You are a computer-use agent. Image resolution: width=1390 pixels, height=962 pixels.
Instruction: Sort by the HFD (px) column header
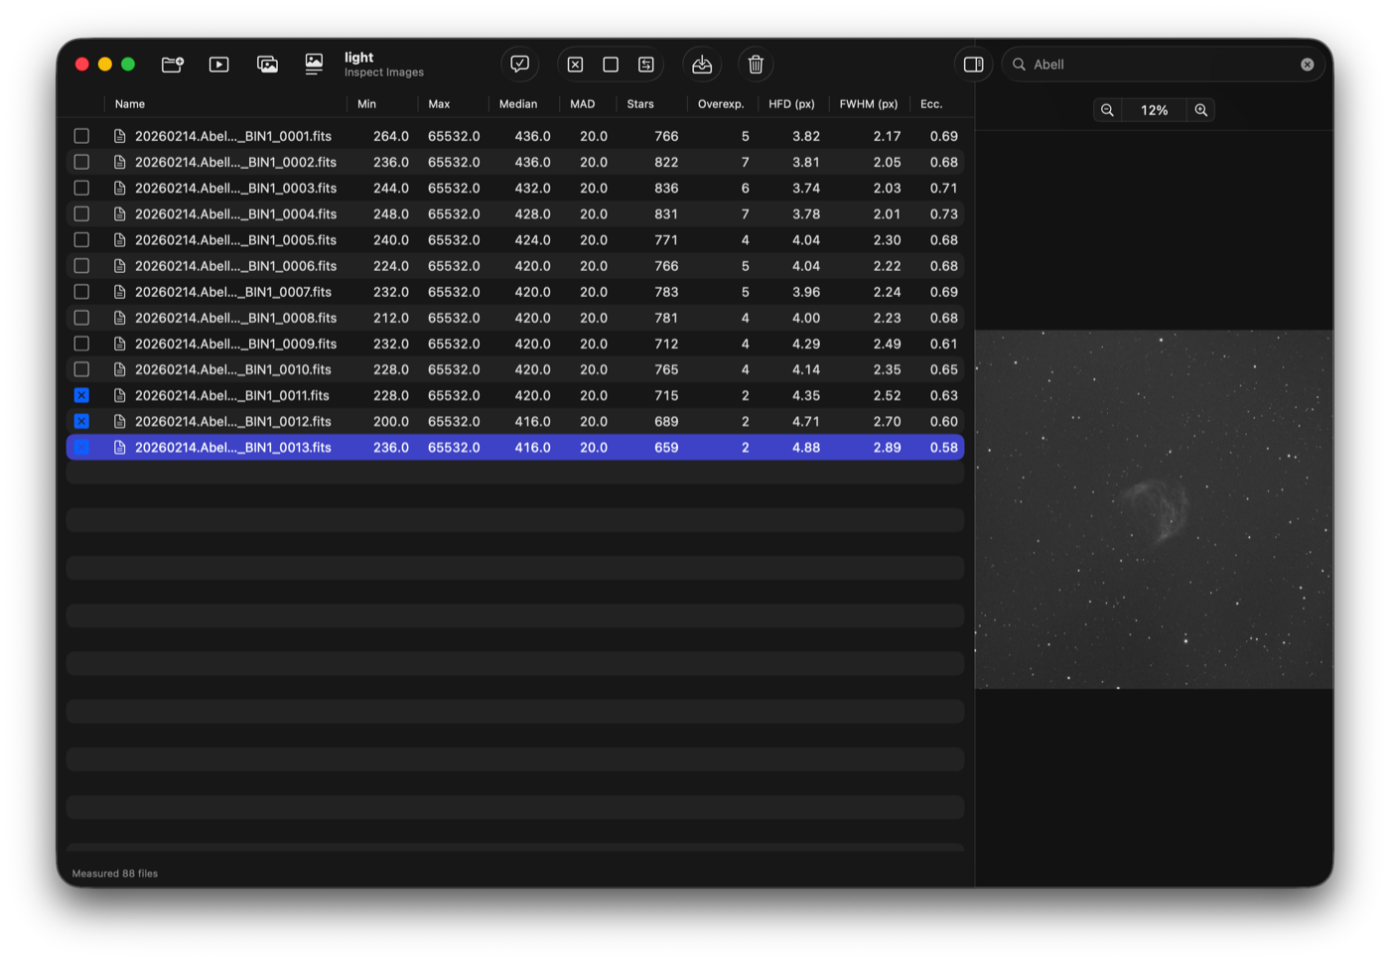791,104
